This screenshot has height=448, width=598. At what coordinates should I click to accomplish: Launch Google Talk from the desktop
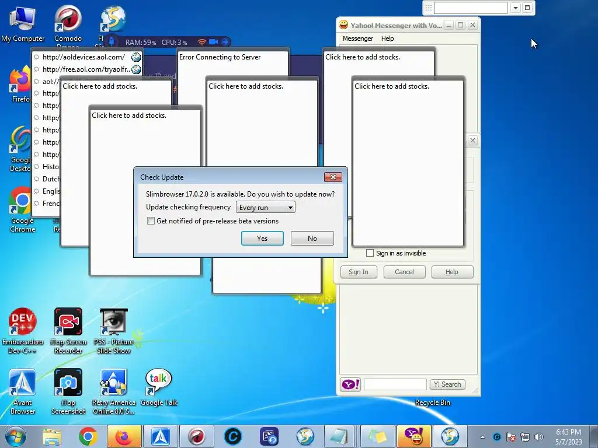tap(159, 387)
